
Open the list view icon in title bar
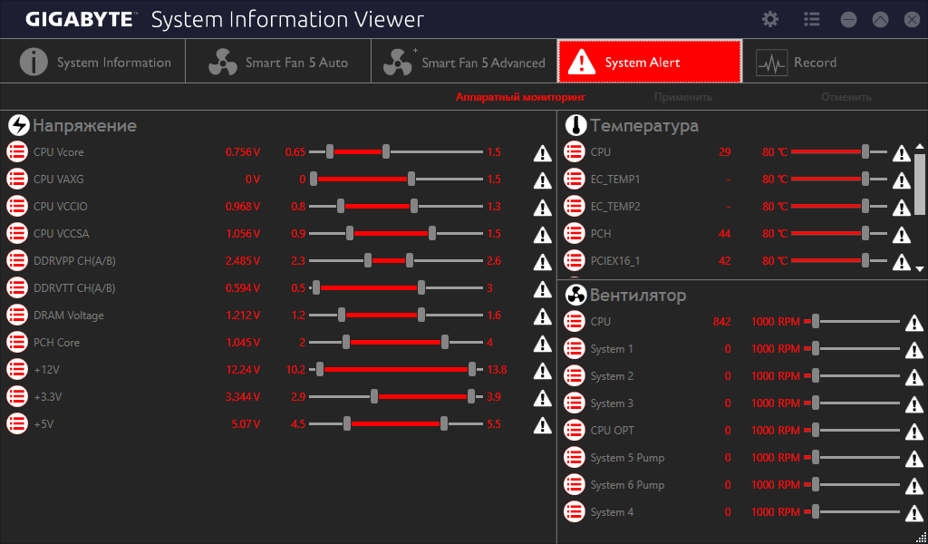[811, 20]
